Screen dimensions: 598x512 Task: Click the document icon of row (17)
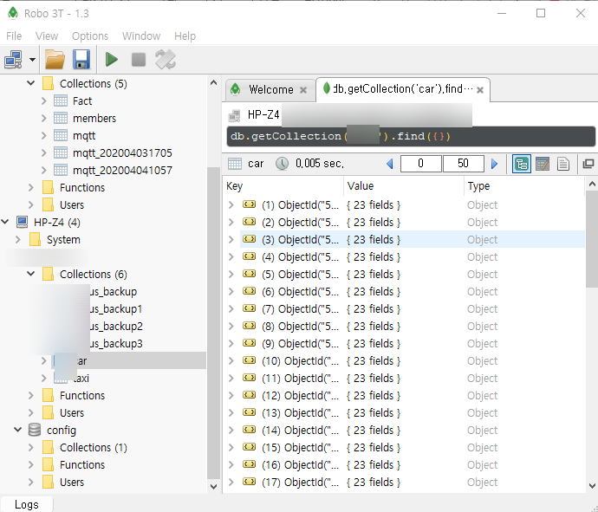(x=250, y=482)
